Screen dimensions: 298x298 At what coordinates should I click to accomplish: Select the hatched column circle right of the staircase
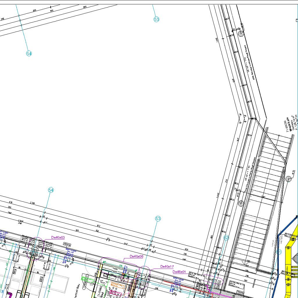[288, 179]
